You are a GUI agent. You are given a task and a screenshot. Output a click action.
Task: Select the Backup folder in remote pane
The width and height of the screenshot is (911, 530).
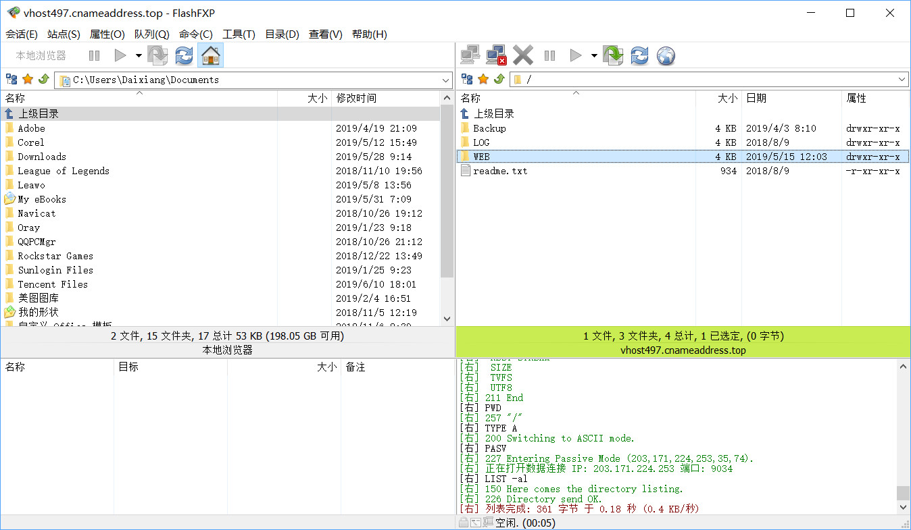tap(489, 128)
